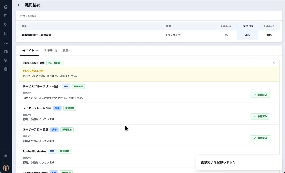The width and height of the screenshot is (285, 173).
Task: Click the 0% allocation for 2026/04
Action: (x=226, y=35)
